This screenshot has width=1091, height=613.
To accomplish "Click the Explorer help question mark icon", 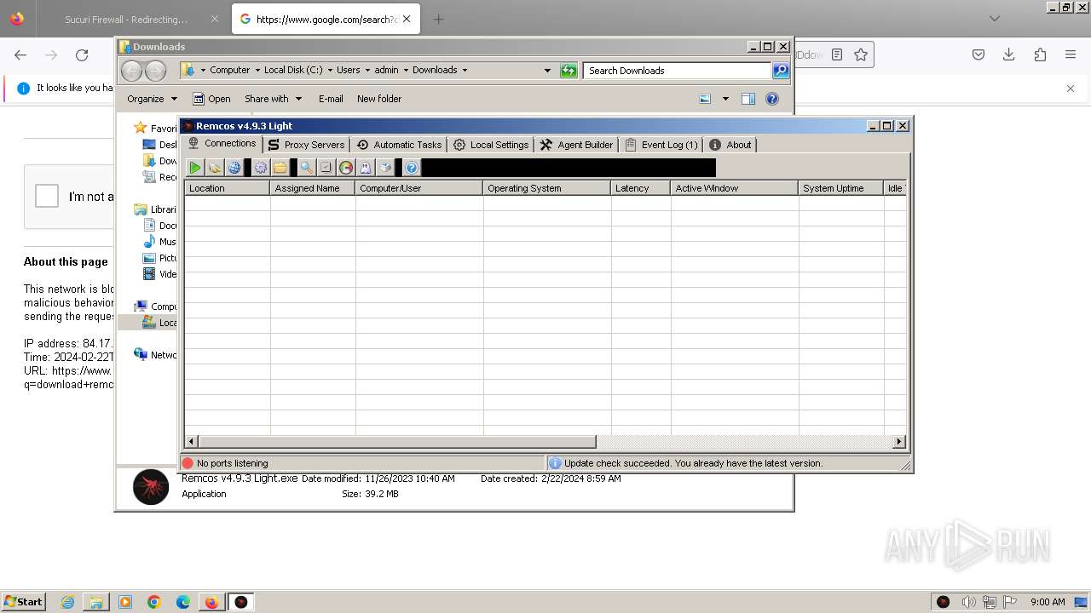I will click(x=772, y=99).
